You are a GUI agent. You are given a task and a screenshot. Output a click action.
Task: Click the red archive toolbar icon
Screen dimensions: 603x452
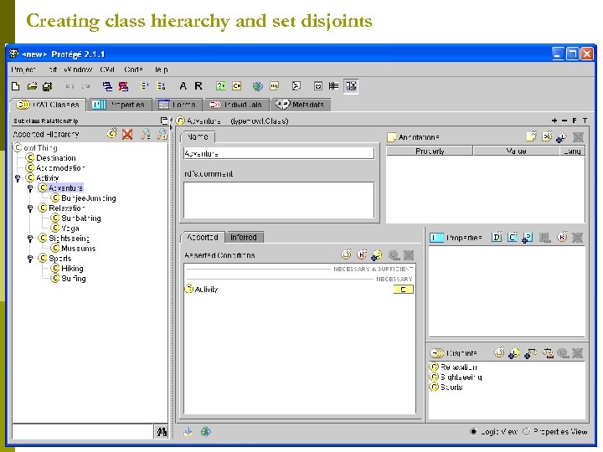(x=123, y=86)
